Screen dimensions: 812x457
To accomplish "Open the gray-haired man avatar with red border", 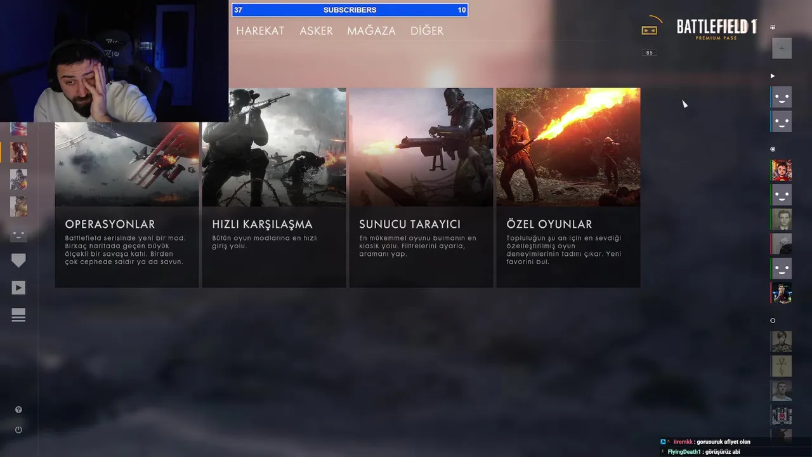I will (782, 244).
